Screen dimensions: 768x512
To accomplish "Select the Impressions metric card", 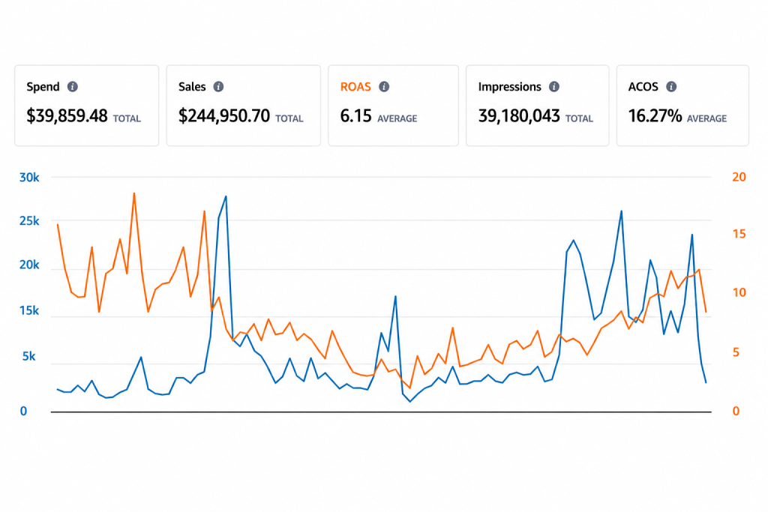I will click(537, 106).
